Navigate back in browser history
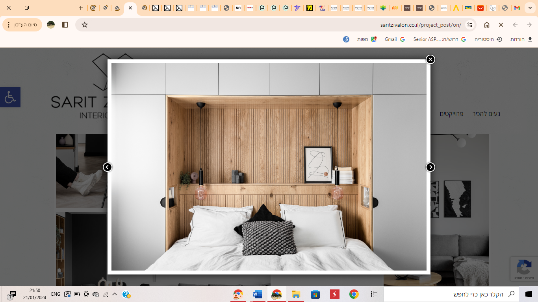The width and height of the screenshot is (538, 302). (515, 25)
